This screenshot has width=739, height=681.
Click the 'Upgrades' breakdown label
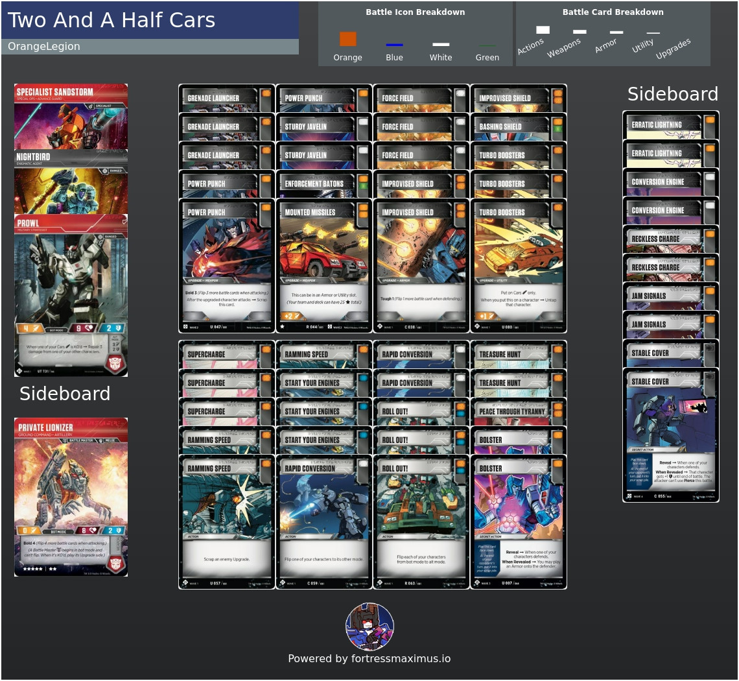coord(673,49)
